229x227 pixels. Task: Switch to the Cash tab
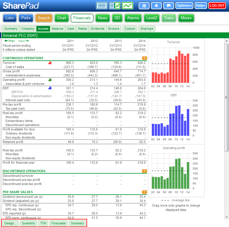pyautogui.click(x=71, y=29)
